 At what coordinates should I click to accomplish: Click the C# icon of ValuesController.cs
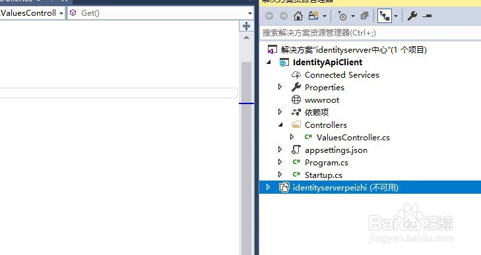tap(308, 137)
